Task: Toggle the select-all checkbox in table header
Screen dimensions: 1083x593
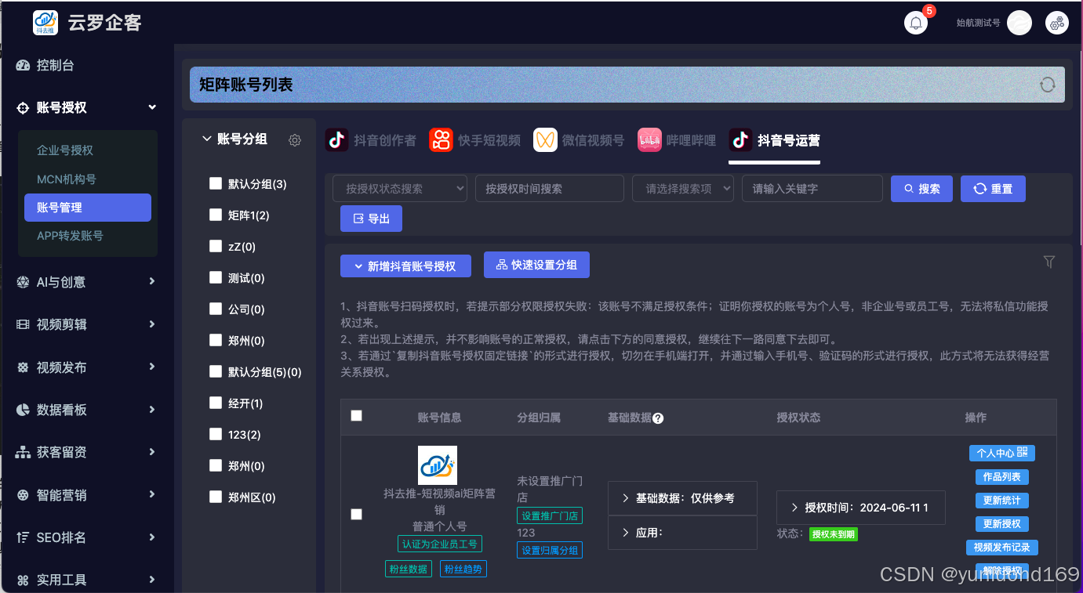Action: click(x=356, y=416)
